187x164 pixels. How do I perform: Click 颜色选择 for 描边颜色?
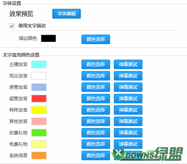[x=96, y=39]
